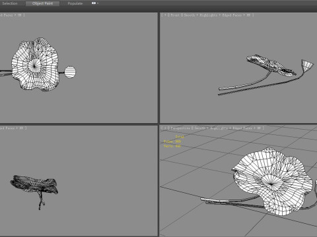Open the Perspective viewport [+] general menu
This screenshot has width=317, height=237.
[x=164, y=128]
